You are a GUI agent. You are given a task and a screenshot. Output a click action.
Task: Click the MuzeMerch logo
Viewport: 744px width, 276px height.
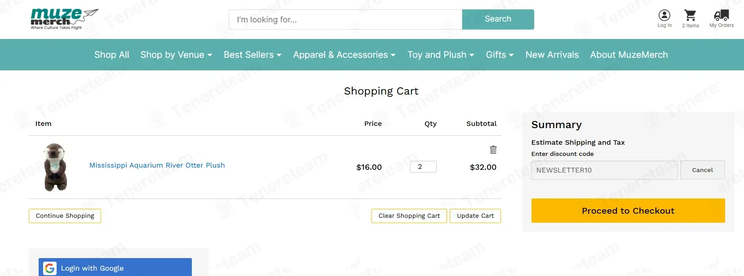[64, 19]
